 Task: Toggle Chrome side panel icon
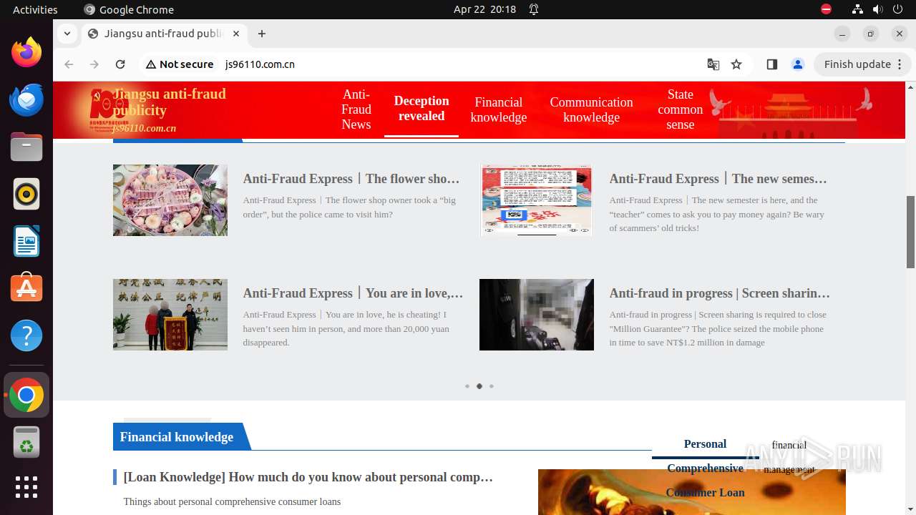click(771, 64)
